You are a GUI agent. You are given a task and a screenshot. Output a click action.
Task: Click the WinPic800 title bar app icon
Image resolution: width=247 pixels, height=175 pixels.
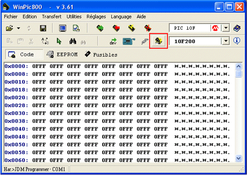coord(6,7)
